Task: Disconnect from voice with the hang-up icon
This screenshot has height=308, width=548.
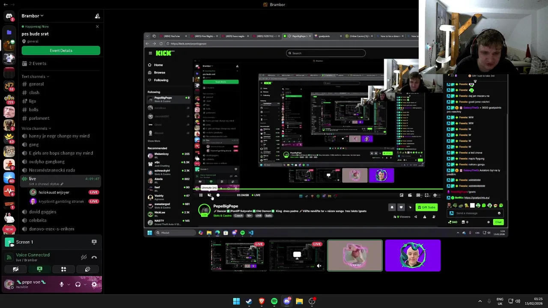Action: point(94,257)
